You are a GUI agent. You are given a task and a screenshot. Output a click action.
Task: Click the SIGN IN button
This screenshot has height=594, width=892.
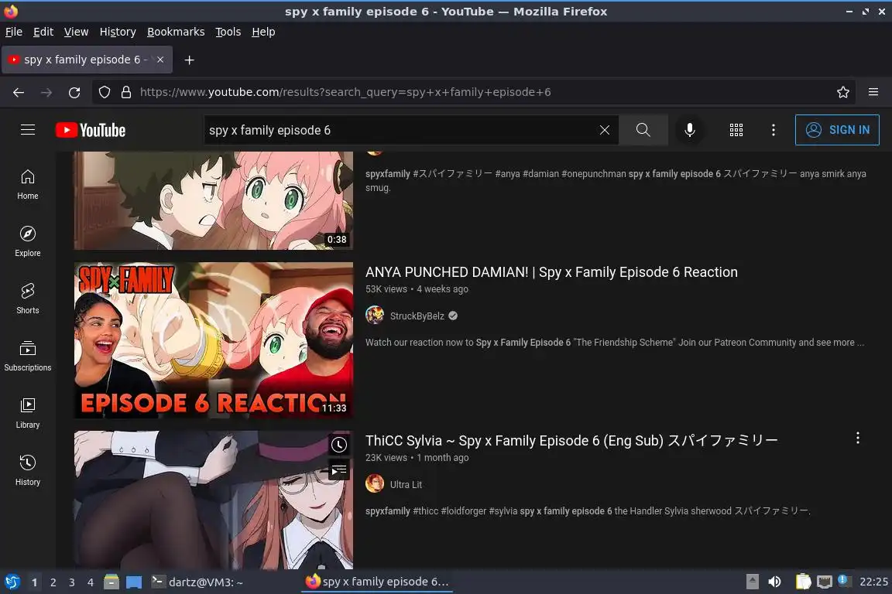pos(837,130)
